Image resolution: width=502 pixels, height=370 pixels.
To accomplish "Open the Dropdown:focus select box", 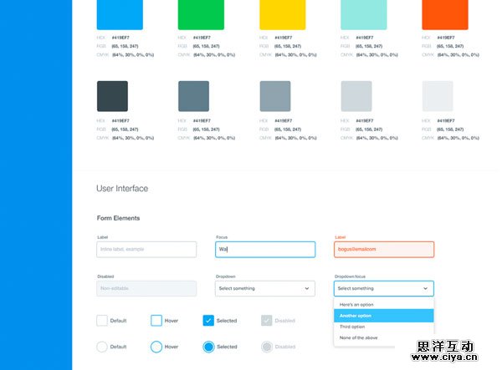I will (384, 288).
